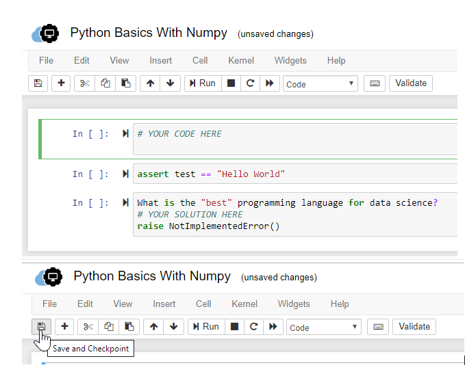Restart and run all with upper fast-forward icon
Screen dimensions: 465x387
click(270, 83)
